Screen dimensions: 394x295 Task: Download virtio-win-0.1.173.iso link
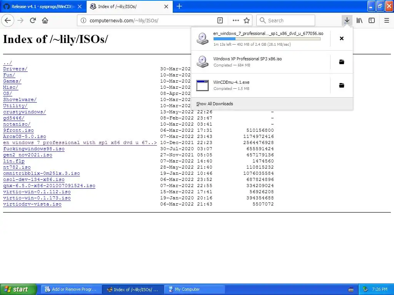pyautogui.click(x=37, y=198)
